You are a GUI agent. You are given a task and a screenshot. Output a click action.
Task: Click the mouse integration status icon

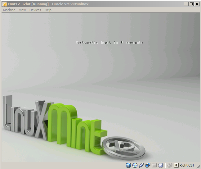pyautogui.click(x=170, y=165)
